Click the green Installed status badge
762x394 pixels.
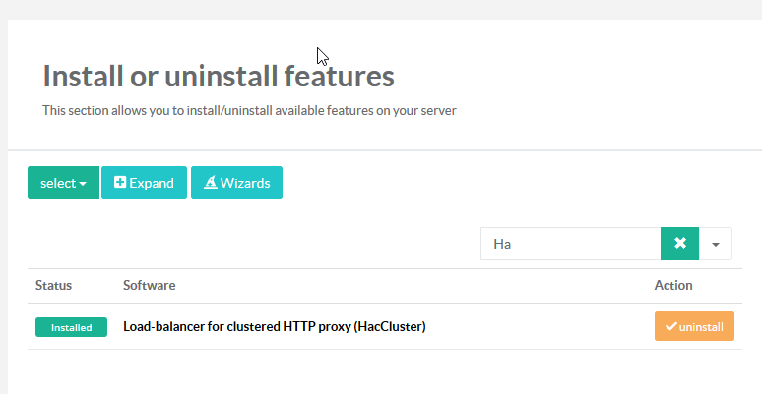click(x=71, y=327)
